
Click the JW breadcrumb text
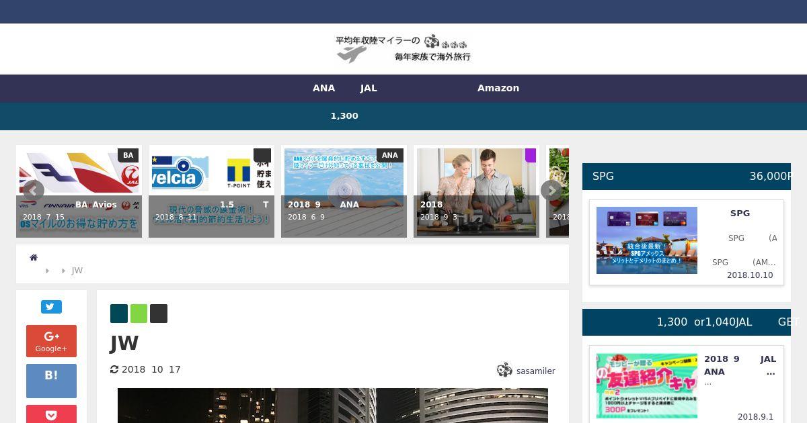point(77,271)
